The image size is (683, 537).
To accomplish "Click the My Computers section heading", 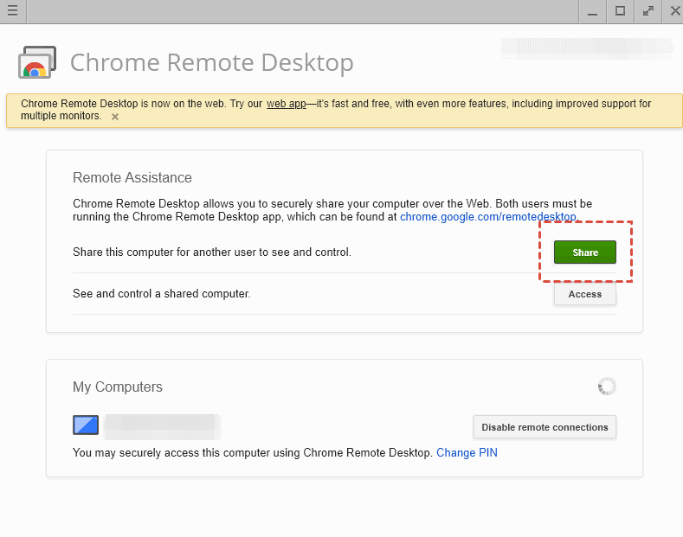I will [118, 387].
